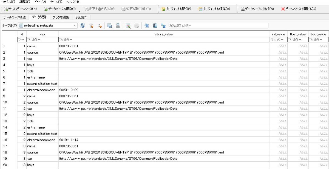
Task: Select the source path cell in row 18
Action: (x=164, y=152)
